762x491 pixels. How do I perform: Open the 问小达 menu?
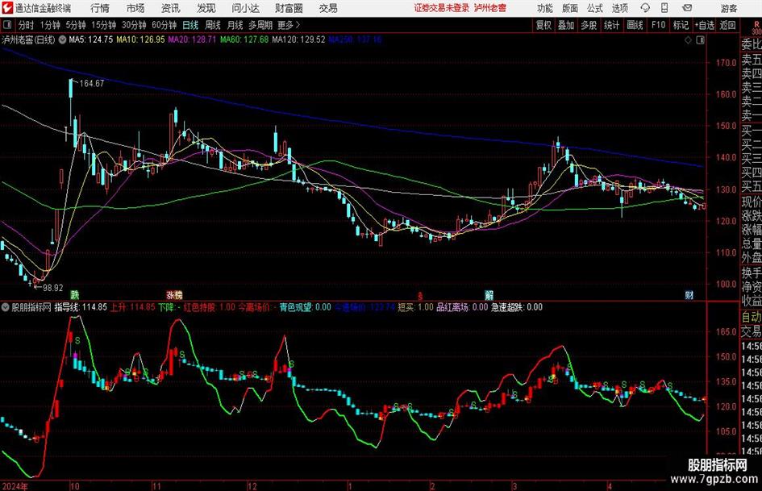click(x=245, y=8)
